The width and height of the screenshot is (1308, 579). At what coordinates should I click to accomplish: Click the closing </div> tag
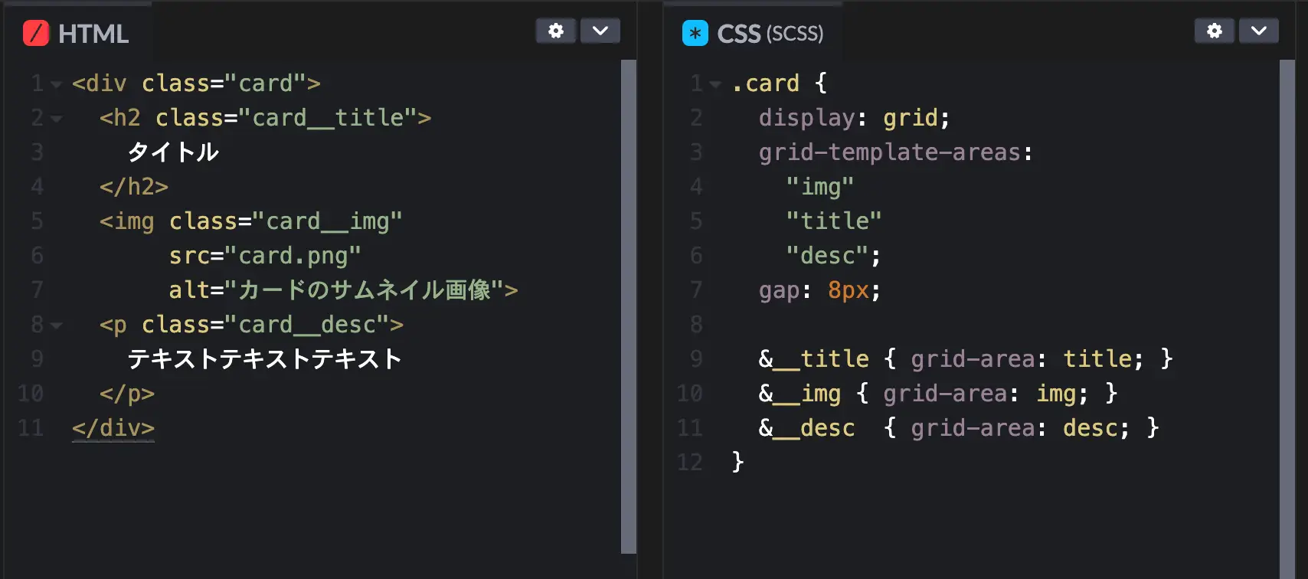click(113, 427)
